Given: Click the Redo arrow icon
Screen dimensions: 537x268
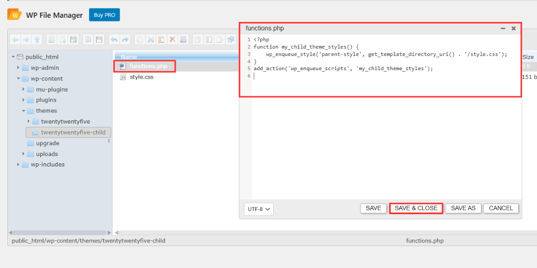Looking at the screenshot, I should pos(125,40).
